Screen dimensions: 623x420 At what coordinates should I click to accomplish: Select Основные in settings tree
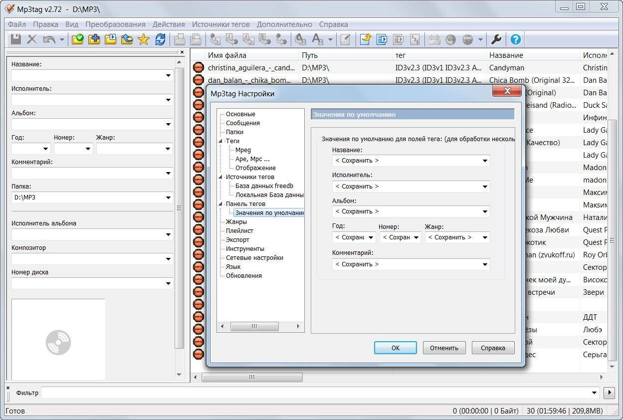pos(240,114)
